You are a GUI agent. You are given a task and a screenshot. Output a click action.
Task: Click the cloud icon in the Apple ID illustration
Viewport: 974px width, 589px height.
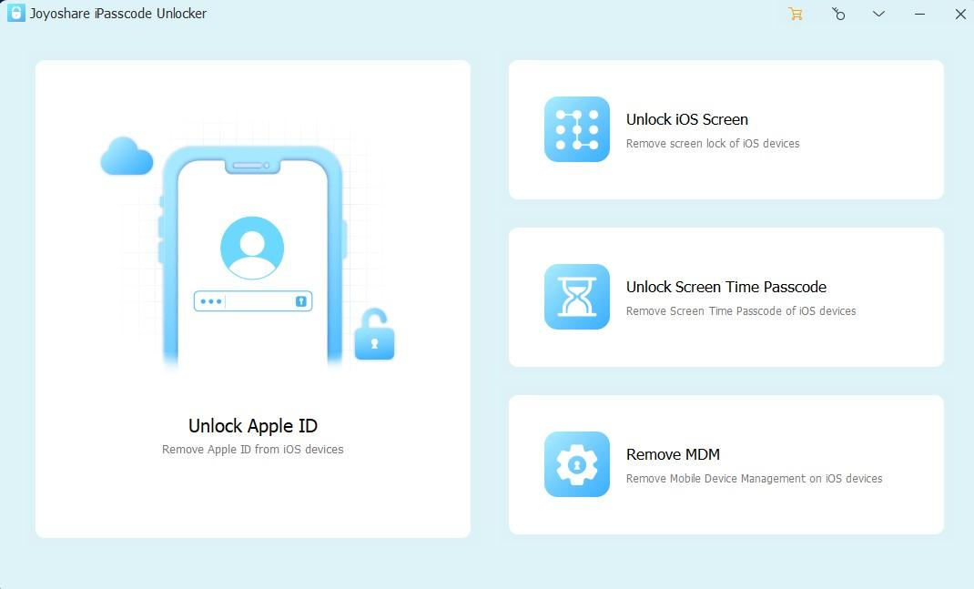pyautogui.click(x=127, y=155)
